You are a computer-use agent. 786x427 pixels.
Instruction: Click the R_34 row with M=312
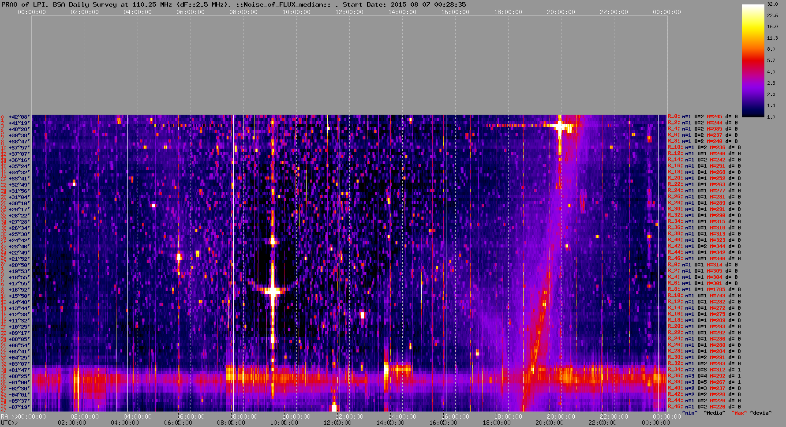(704, 370)
